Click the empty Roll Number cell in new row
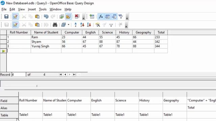Image resolution: width=216 pixels, height=121 pixels. [x=19, y=51]
